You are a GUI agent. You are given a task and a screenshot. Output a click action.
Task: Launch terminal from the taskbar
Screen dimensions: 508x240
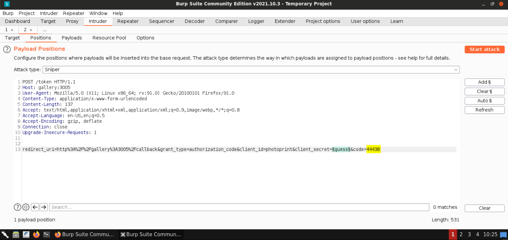pyautogui.click(x=47, y=234)
